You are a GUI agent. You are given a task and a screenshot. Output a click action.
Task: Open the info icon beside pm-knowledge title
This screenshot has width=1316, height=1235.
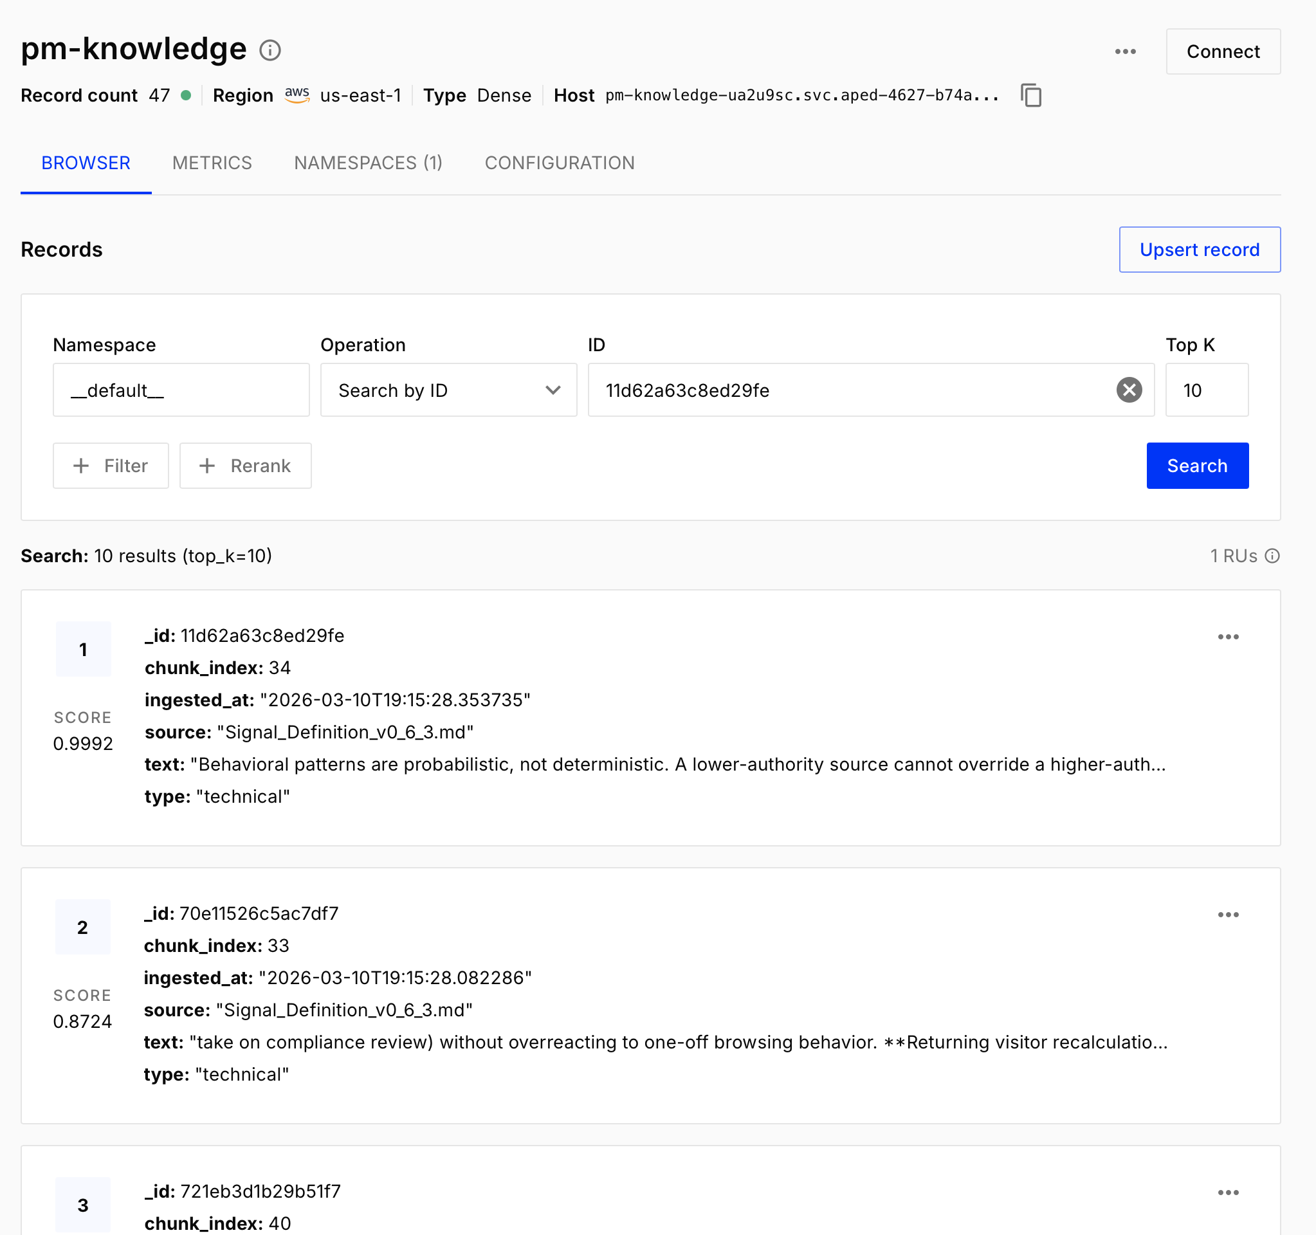270,50
